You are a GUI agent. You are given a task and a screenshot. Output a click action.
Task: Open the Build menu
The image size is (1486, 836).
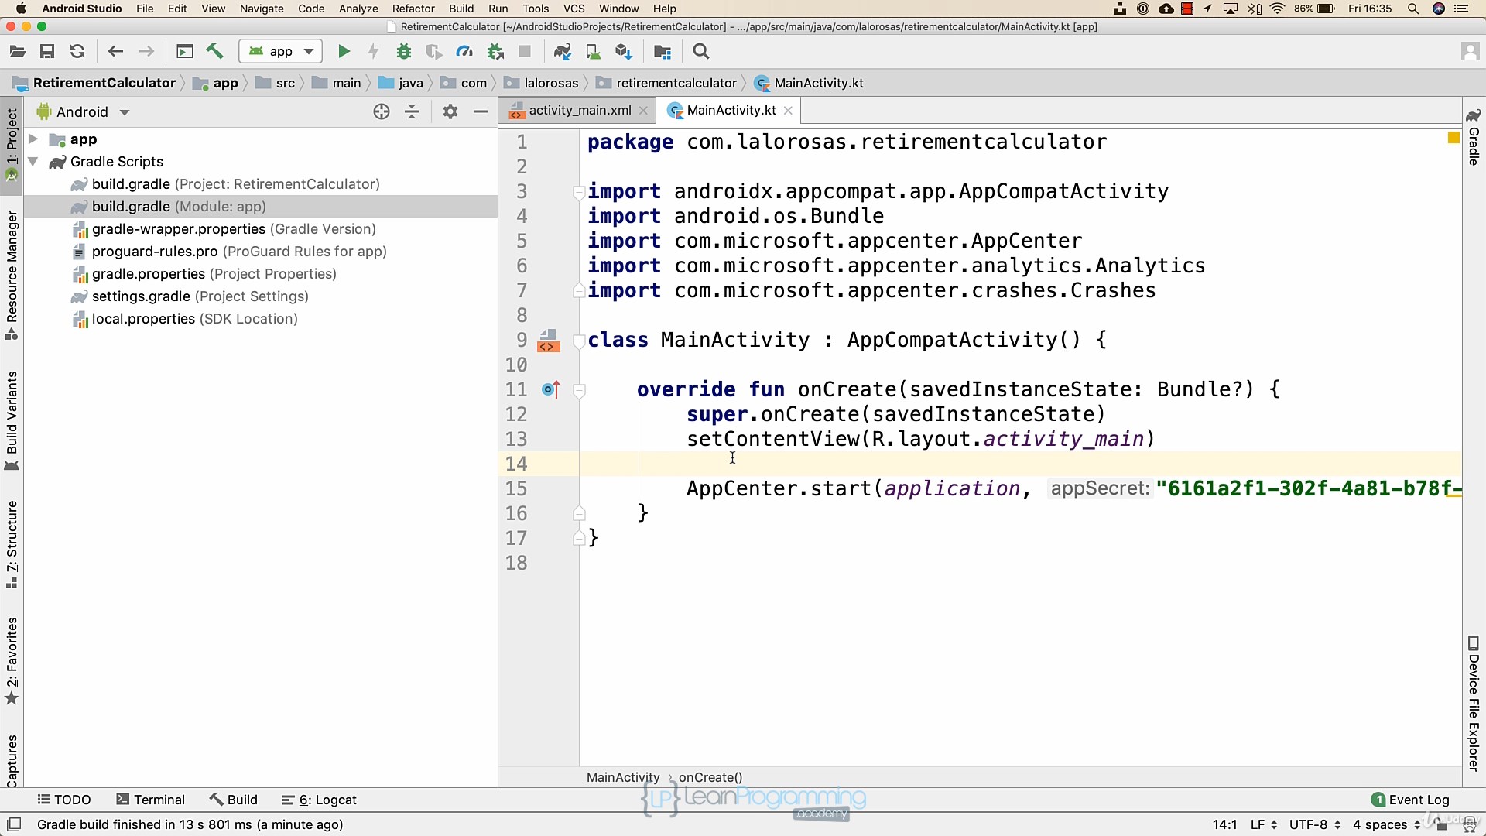click(x=461, y=9)
